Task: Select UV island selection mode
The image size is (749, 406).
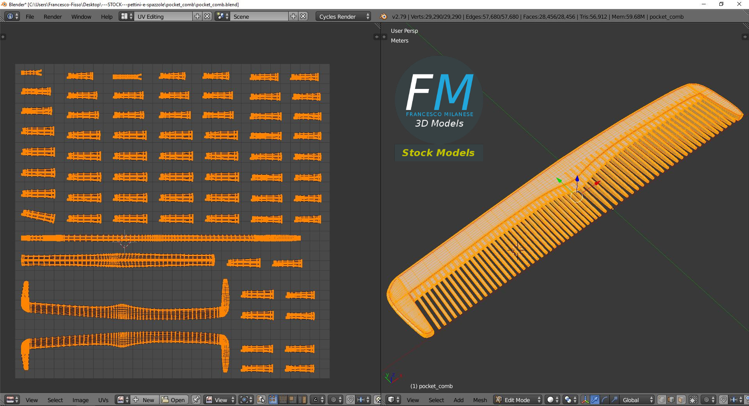Action: coord(302,400)
